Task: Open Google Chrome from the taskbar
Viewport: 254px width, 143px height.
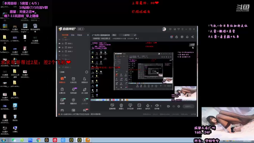Action: click(x=38, y=140)
